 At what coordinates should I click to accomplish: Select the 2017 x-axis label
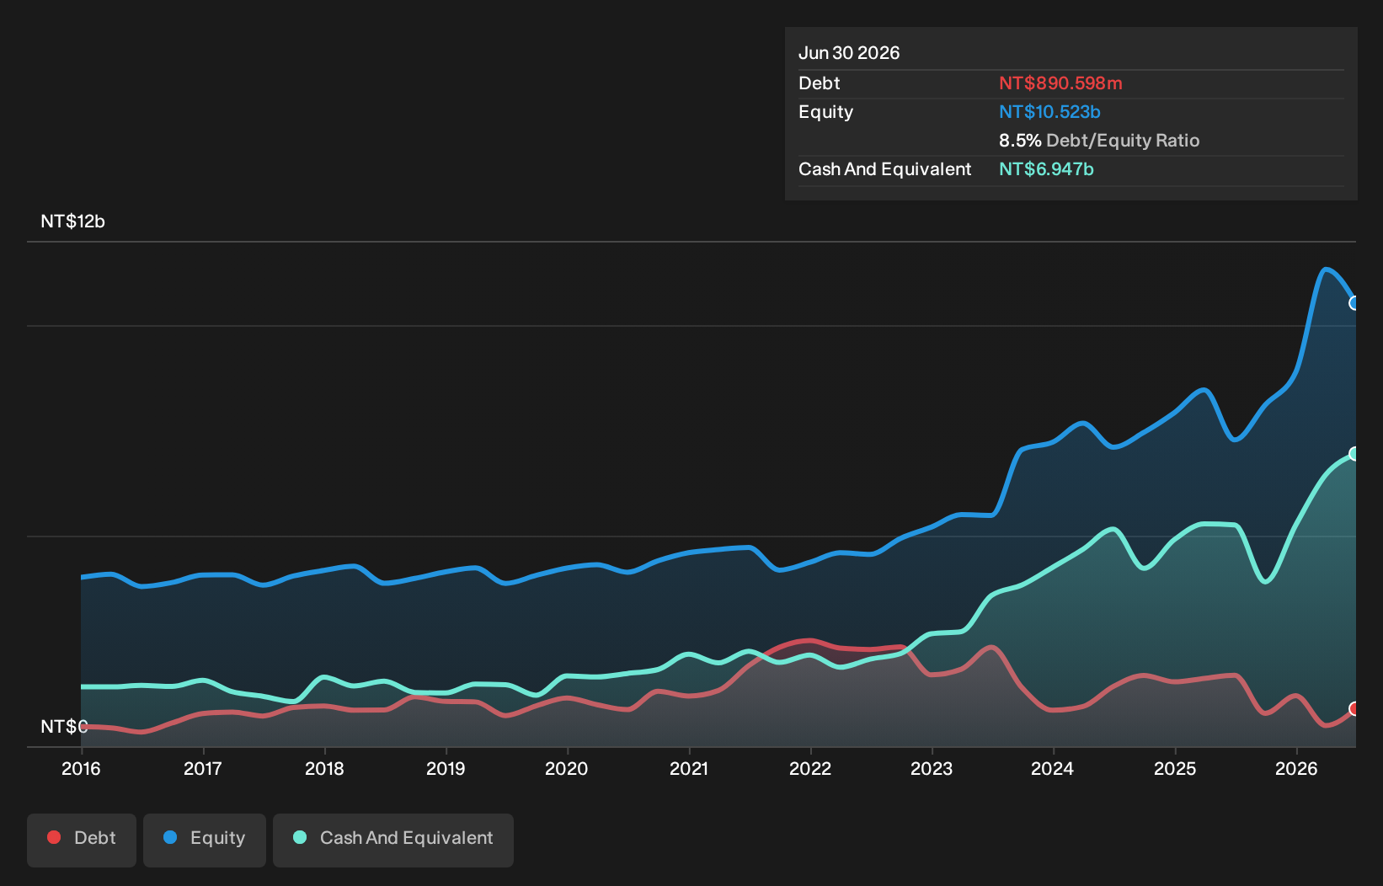[203, 769]
